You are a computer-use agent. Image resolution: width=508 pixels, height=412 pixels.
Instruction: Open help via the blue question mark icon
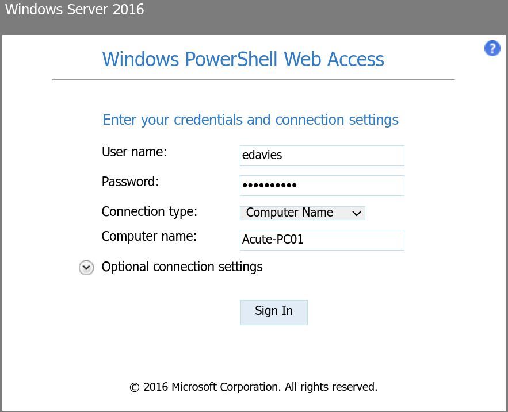click(x=492, y=48)
